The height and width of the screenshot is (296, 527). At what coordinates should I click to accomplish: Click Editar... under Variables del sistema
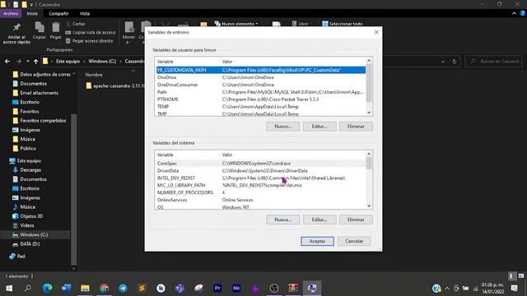click(x=319, y=220)
